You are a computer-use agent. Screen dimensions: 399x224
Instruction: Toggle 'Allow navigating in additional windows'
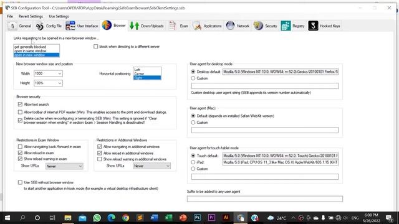click(100, 147)
